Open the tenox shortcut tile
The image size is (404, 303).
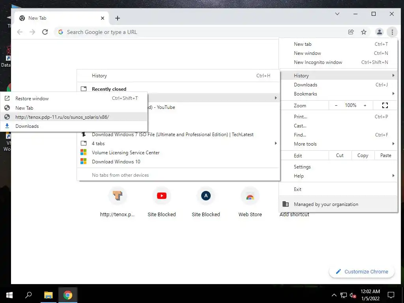[x=118, y=202]
